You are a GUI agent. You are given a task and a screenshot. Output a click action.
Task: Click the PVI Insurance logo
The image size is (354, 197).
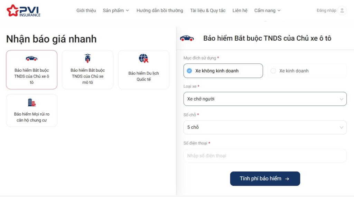[24, 10]
